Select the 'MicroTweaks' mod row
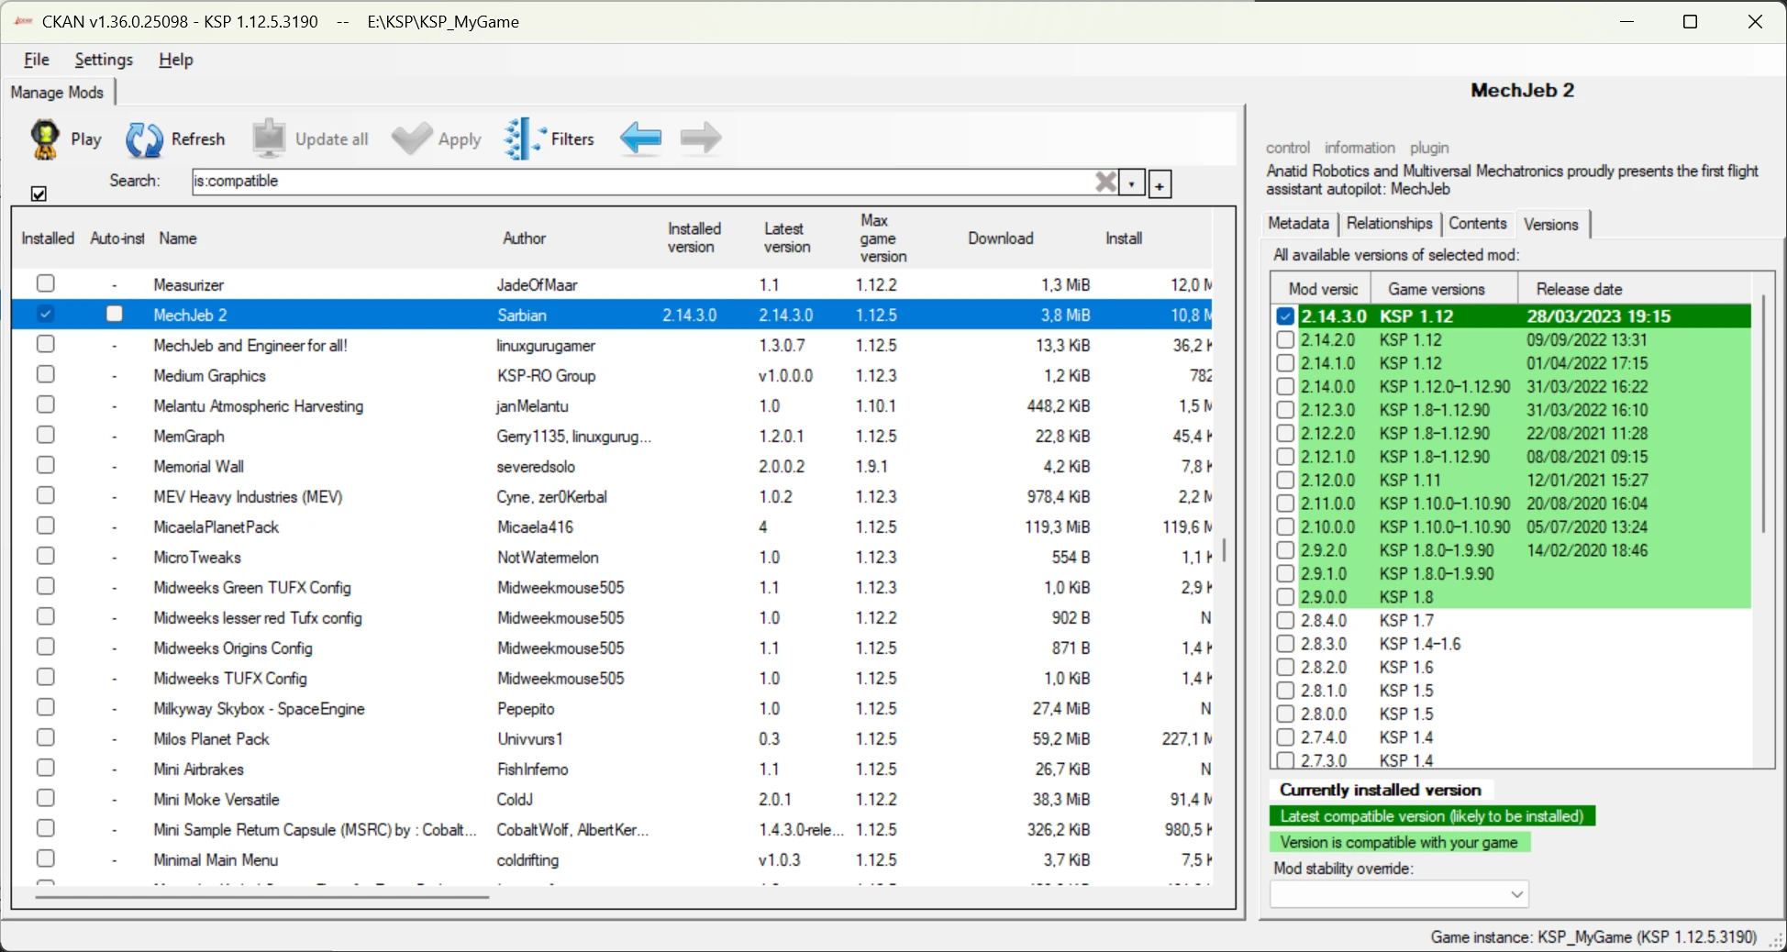This screenshot has width=1787, height=952. [611, 557]
